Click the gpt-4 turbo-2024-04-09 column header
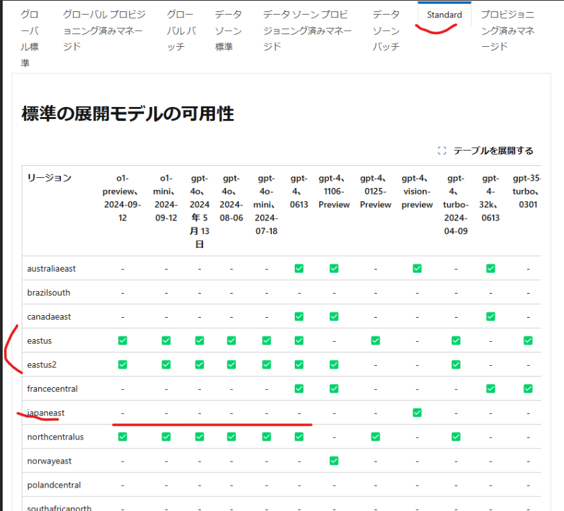This screenshot has height=511, width=564. [x=455, y=205]
